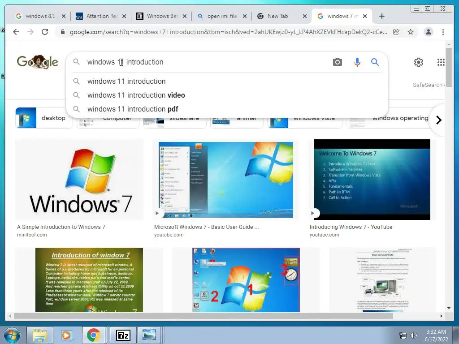This screenshot has width=459, height=344.
Task: Start voice search with the microphone icon
Action: pos(357,62)
